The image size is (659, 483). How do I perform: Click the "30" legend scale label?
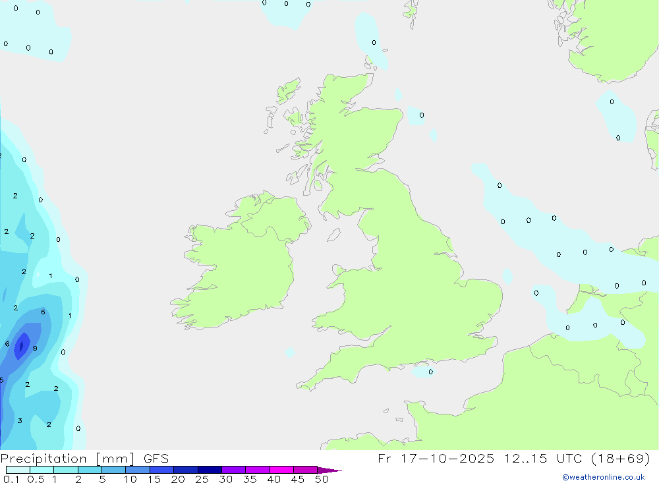225,479
